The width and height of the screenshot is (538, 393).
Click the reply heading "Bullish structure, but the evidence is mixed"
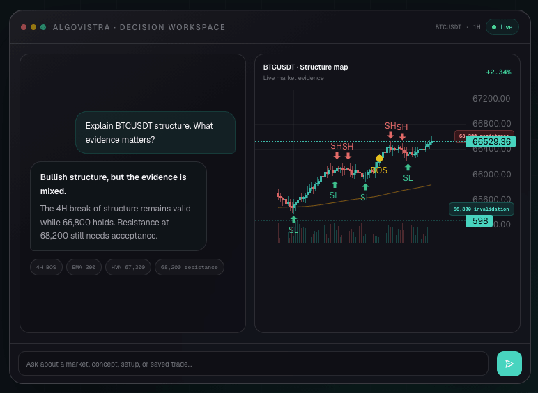tap(113, 184)
